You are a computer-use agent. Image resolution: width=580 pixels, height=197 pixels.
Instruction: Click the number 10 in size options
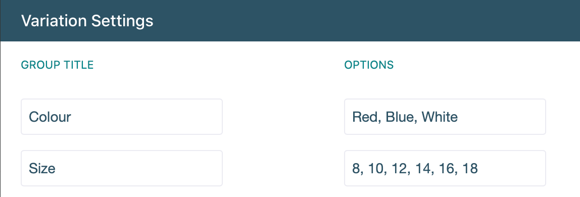pyautogui.click(x=374, y=169)
